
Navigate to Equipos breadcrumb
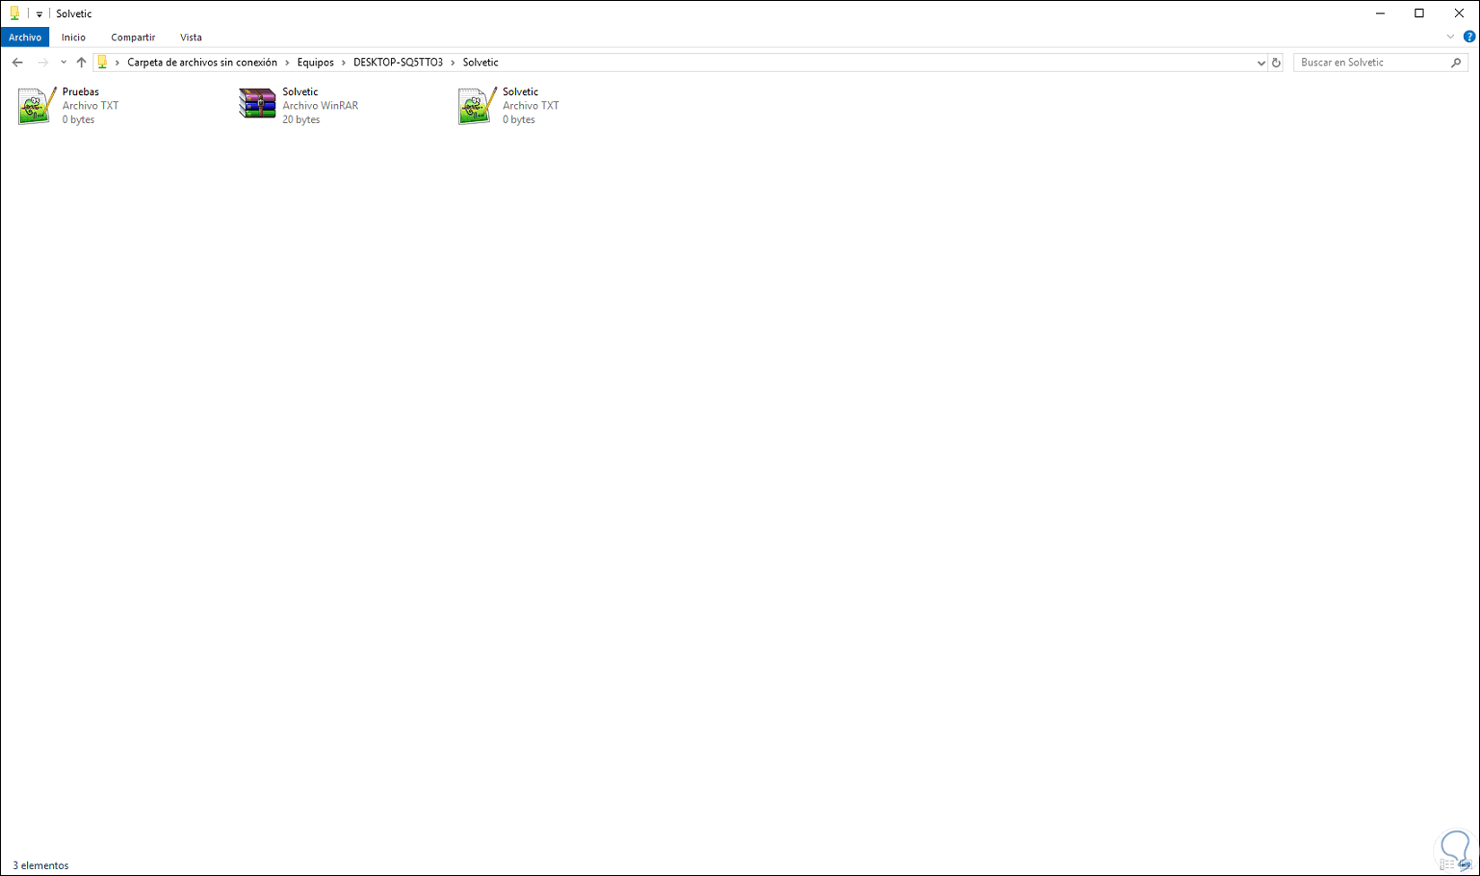(316, 63)
